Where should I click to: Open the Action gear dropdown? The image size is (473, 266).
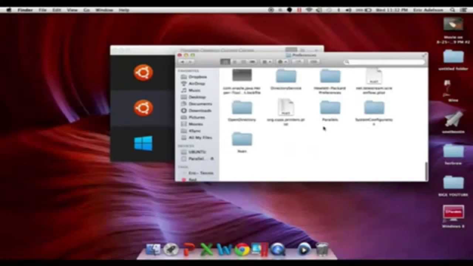(282, 62)
